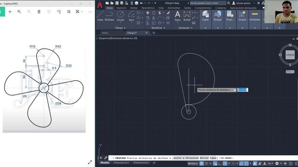Open the Círculo options dropdown arrow

[121, 23]
